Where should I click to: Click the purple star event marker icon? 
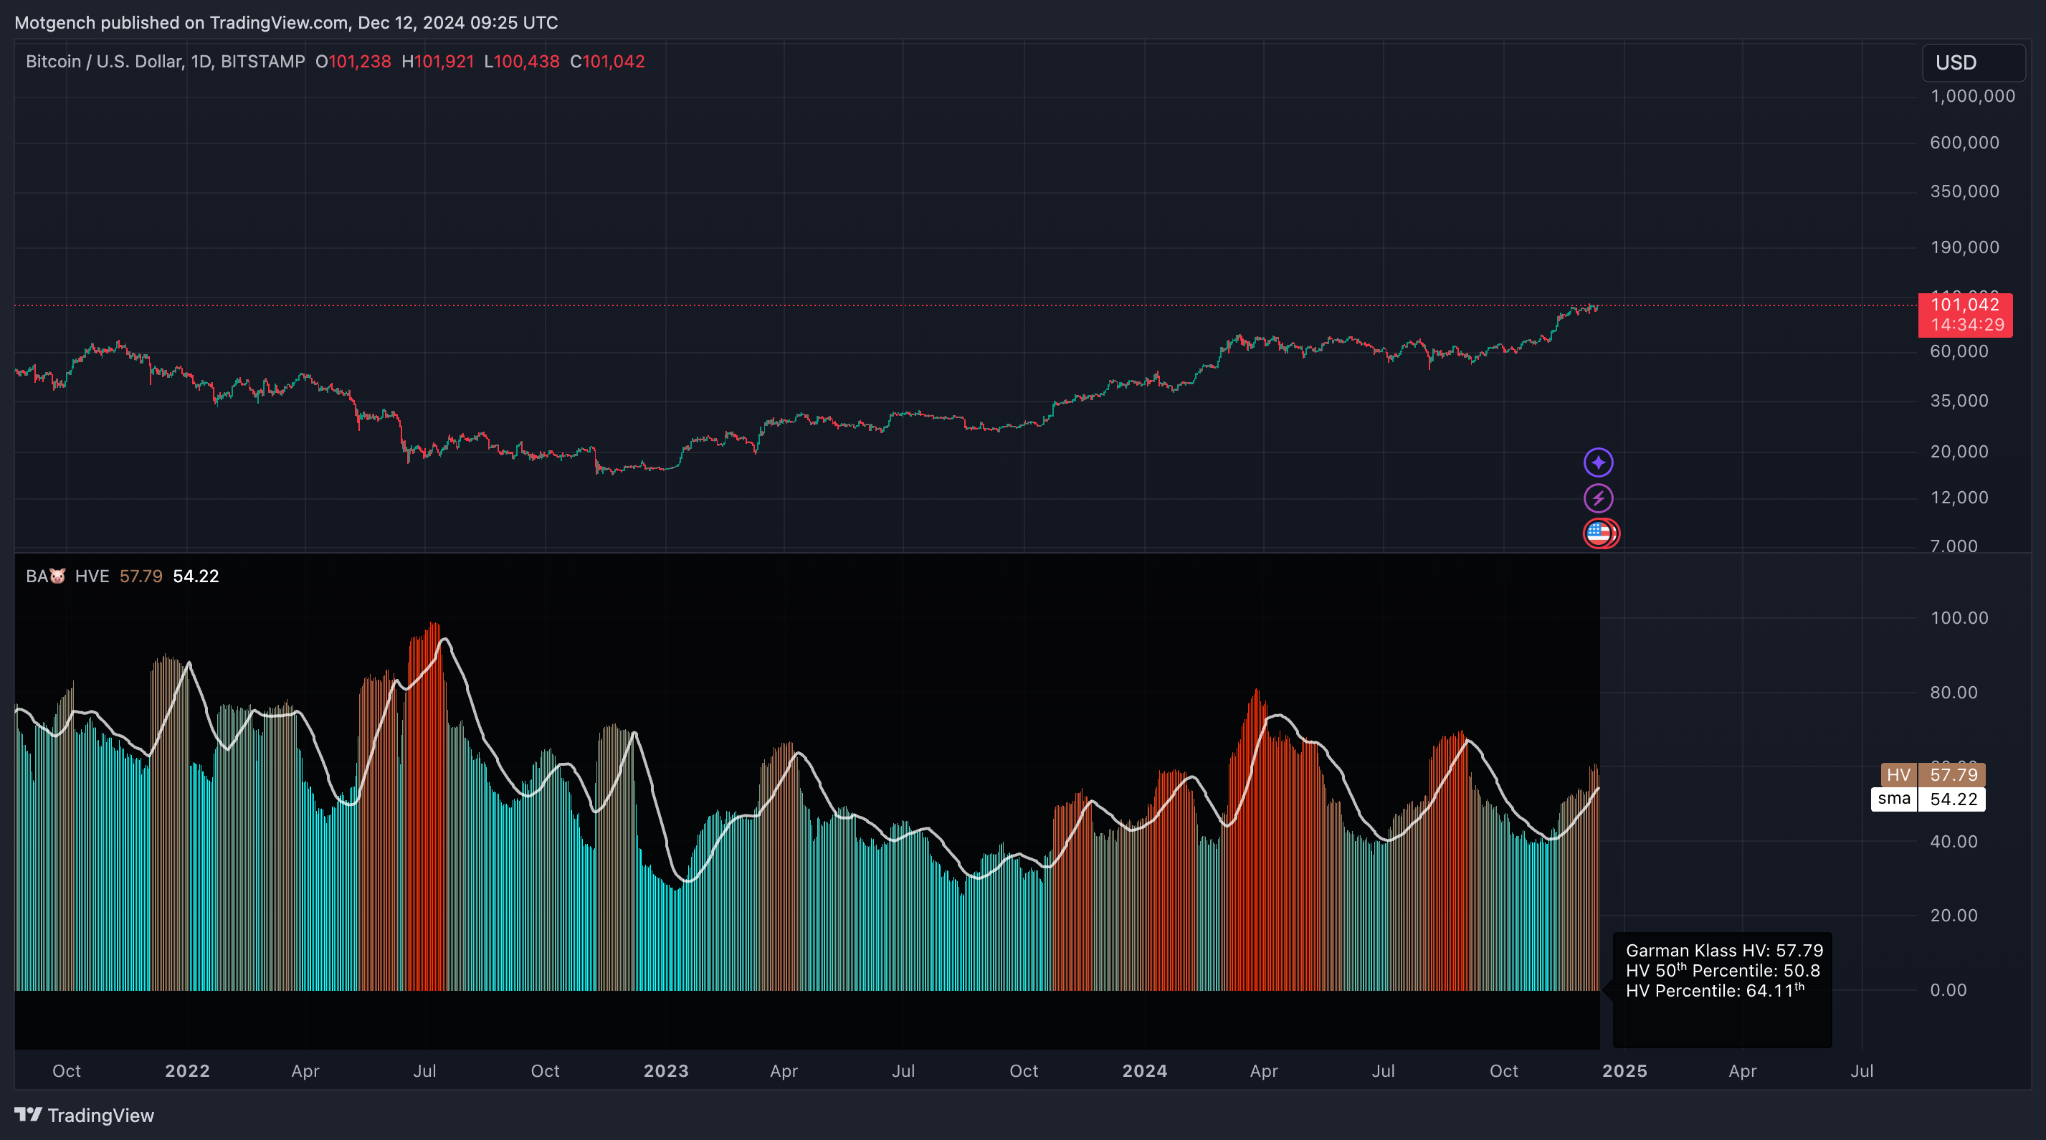(1598, 462)
